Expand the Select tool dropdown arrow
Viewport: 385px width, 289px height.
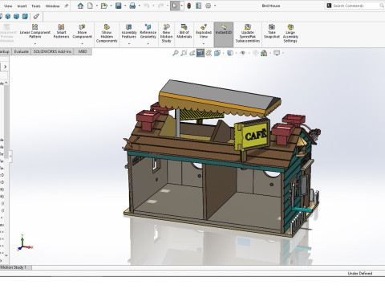[x=181, y=6]
